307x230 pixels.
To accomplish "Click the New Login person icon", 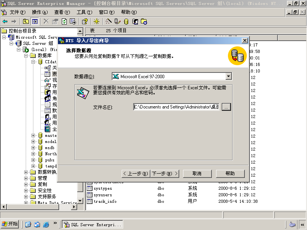I will [x=135, y=21].
